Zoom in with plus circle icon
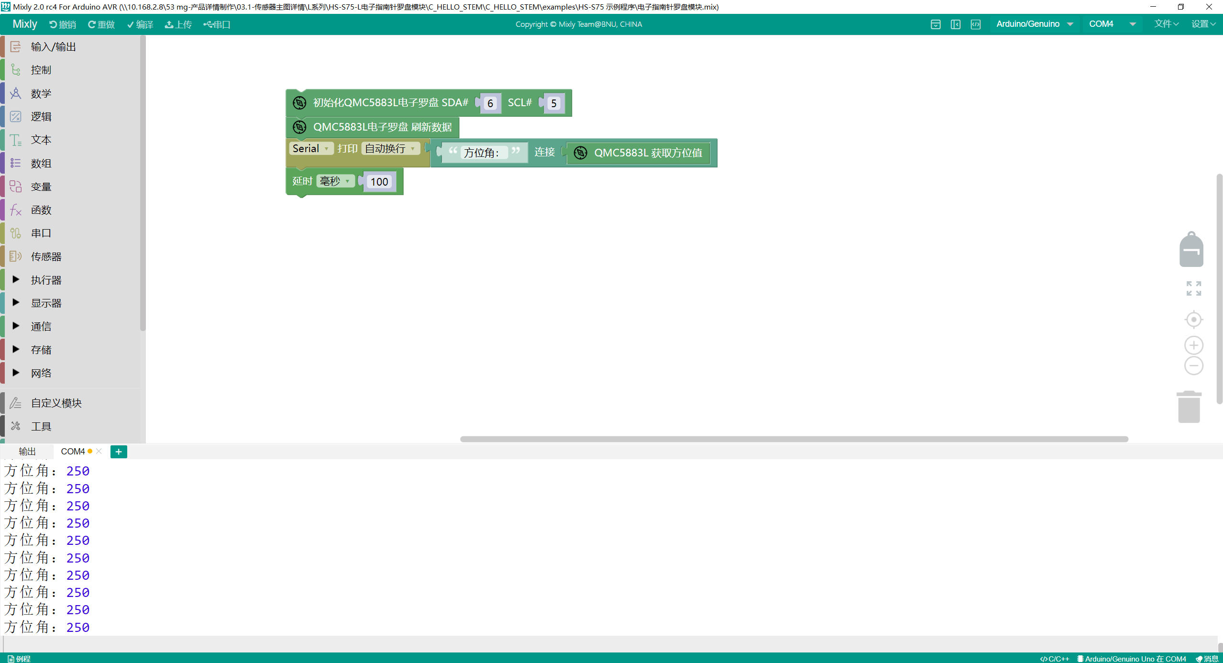 tap(1193, 345)
